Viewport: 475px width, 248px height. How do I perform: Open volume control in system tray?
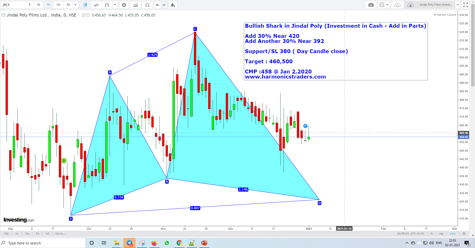click(431, 243)
